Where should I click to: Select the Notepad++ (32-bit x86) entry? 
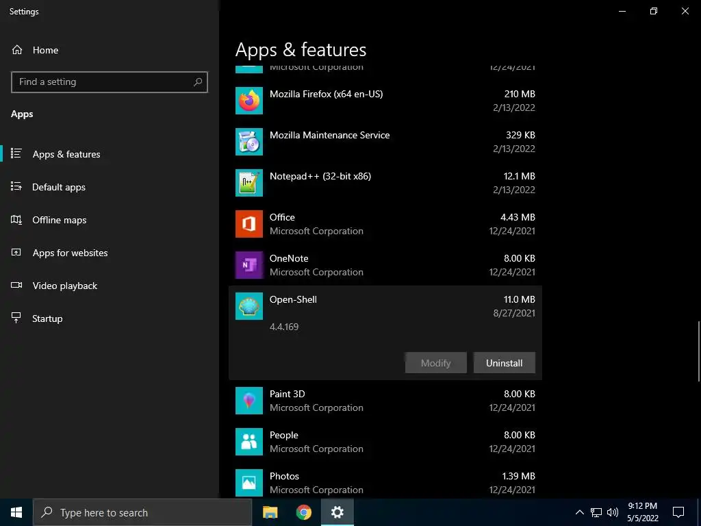pyautogui.click(x=385, y=183)
